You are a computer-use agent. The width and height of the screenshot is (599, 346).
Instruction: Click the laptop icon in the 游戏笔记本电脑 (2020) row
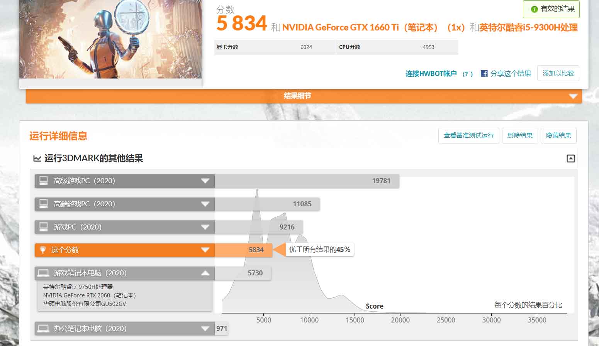click(44, 273)
